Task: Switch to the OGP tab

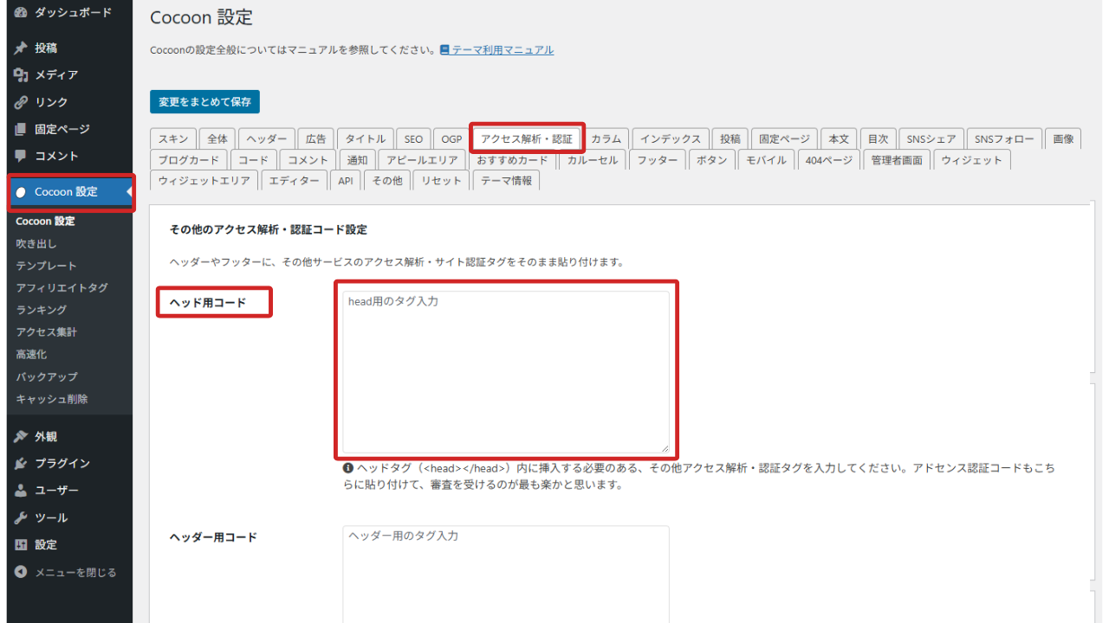Action: 451,138
